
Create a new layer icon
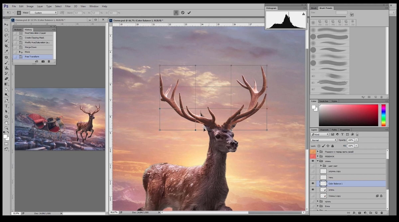pyautogui.click(x=376, y=212)
